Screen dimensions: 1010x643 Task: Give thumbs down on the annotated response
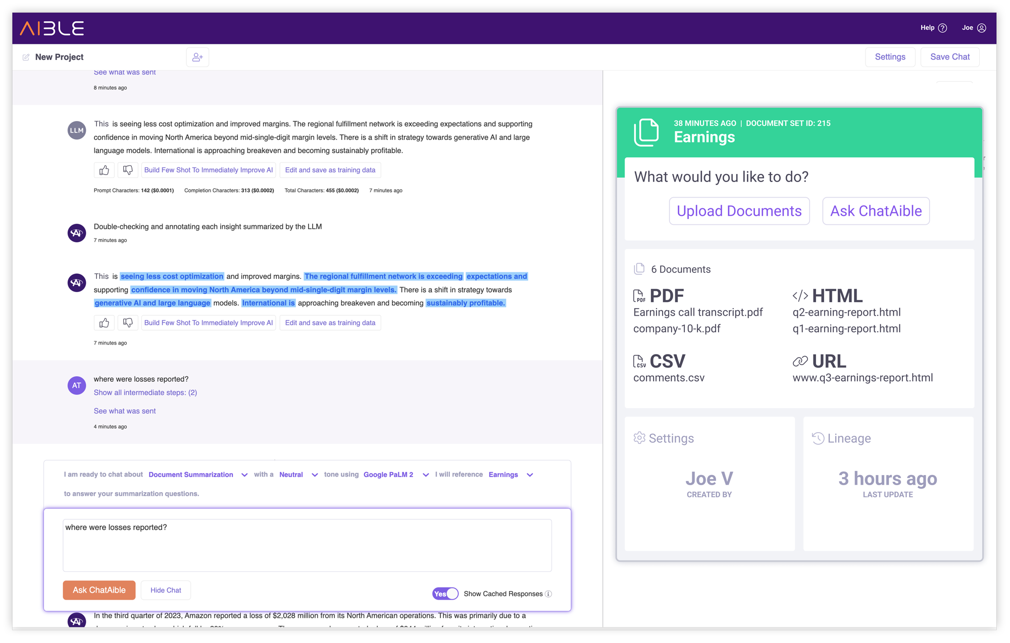128,323
